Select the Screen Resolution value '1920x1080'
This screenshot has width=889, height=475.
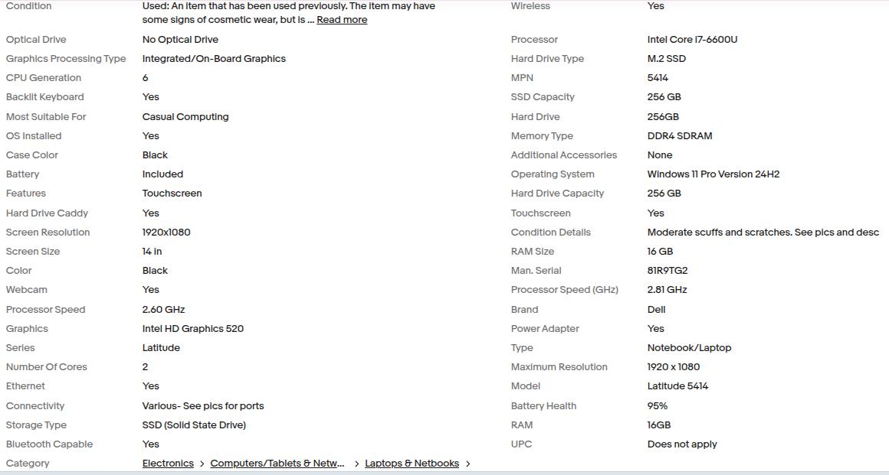pyautogui.click(x=166, y=232)
